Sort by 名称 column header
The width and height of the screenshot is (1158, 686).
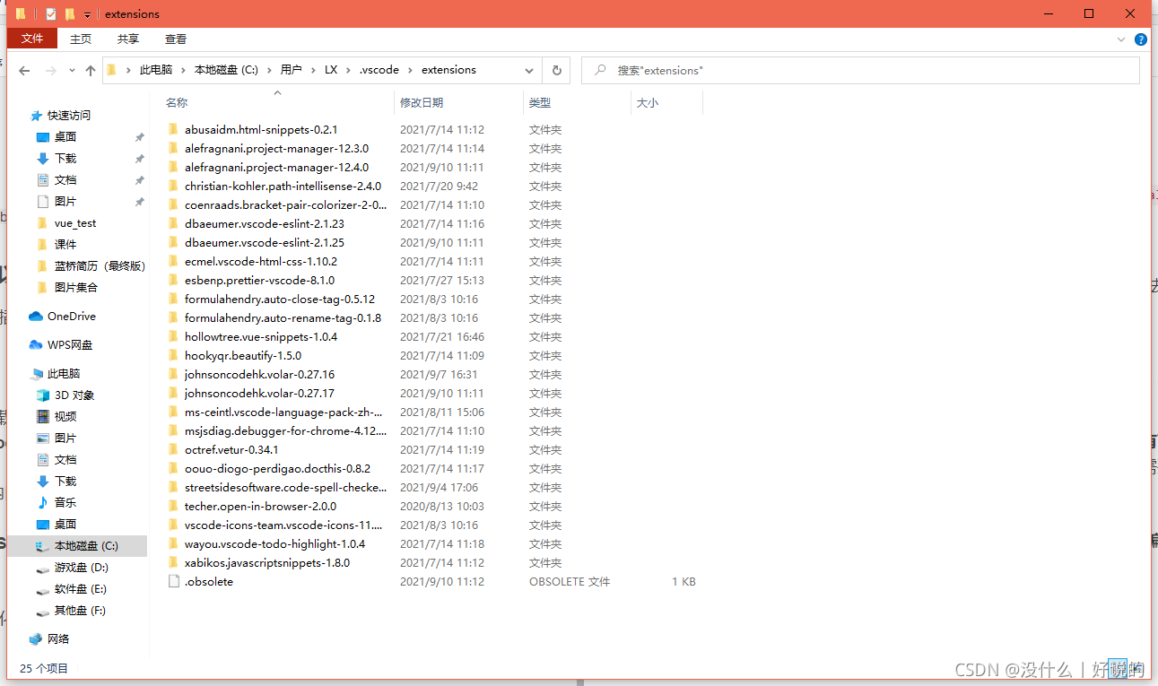177,103
